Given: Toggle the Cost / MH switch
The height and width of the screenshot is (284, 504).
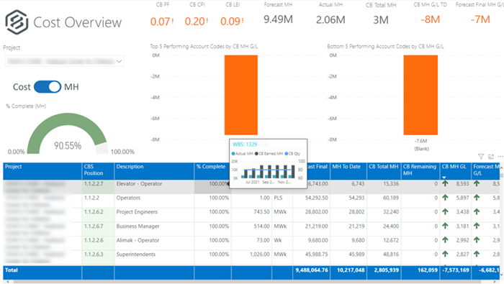Looking at the screenshot, I should click(x=48, y=87).
